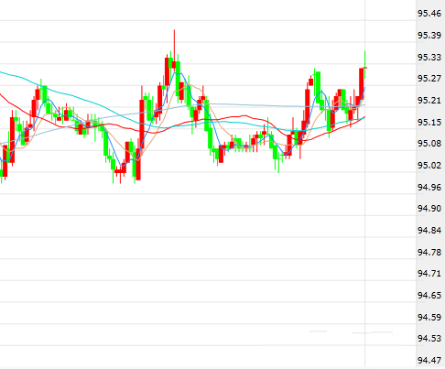The width and height of the screenshot is (445, 369).
Task: Click the 94.96 price axis label
Action: (429, 187)
